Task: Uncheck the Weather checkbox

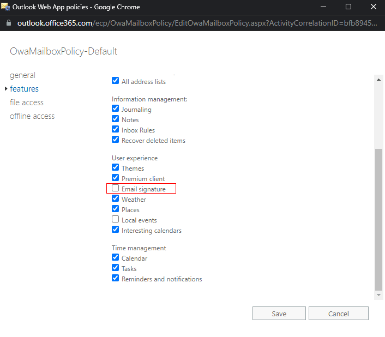Action: tap(115, 199)
